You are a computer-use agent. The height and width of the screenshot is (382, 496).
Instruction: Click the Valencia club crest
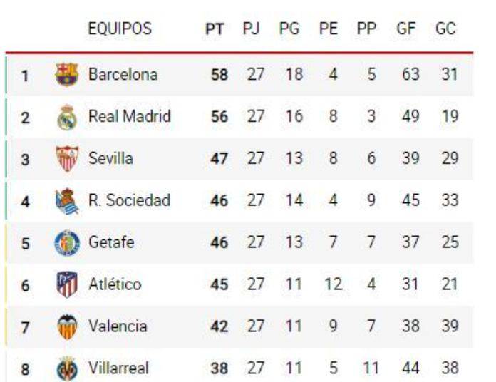click(66, 327)
